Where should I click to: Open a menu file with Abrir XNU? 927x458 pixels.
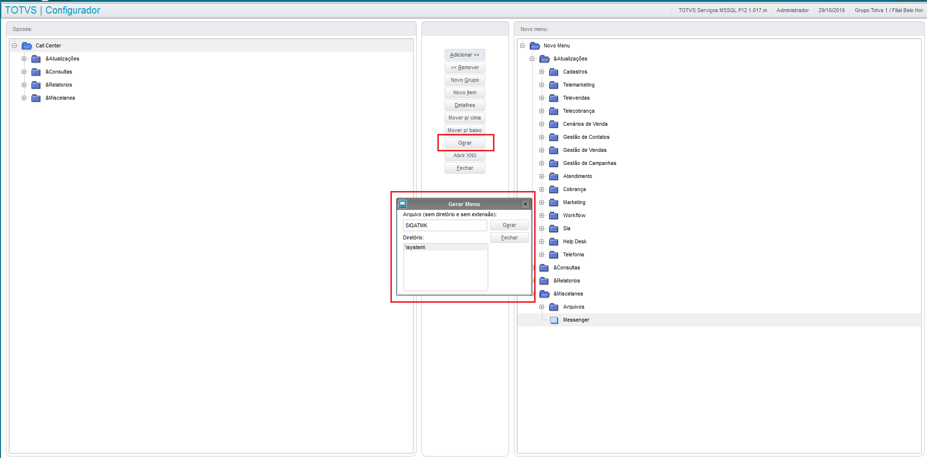click(x=464, y=155)
